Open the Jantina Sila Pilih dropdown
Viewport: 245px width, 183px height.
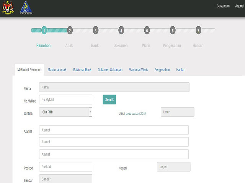[65, 112]
